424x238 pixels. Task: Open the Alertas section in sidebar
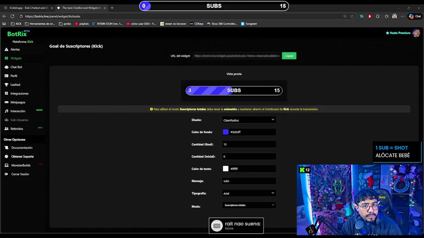tap(15, 49)
